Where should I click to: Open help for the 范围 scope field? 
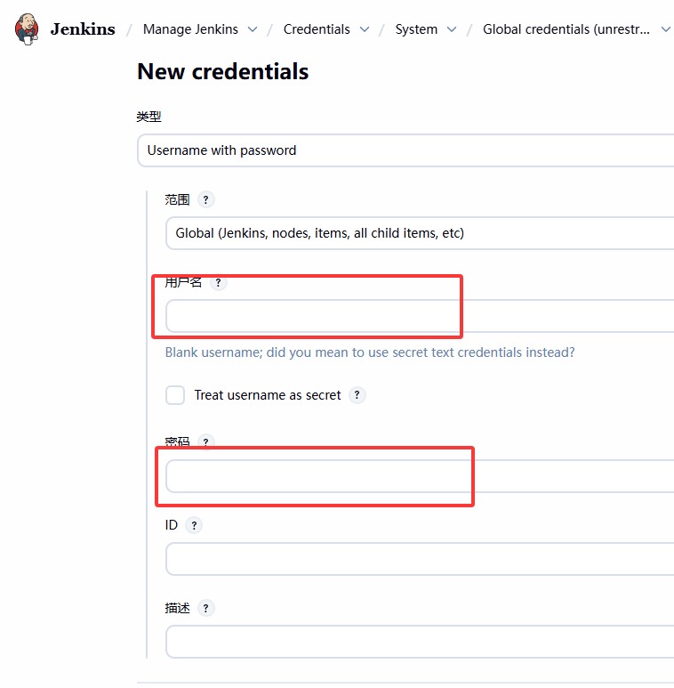pos(205,199)
